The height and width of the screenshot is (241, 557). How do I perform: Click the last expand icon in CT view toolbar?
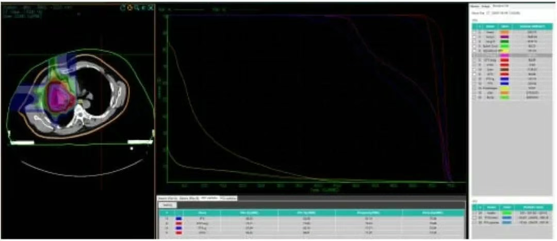tap(151, 7)
